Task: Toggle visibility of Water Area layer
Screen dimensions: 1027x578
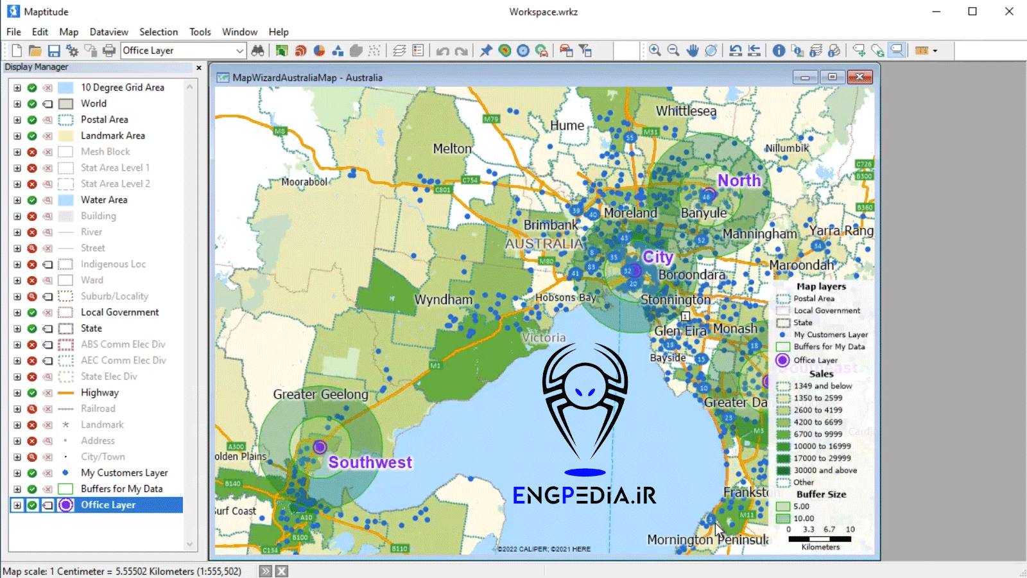Action: pyautogui.click(x=32, y=200)
